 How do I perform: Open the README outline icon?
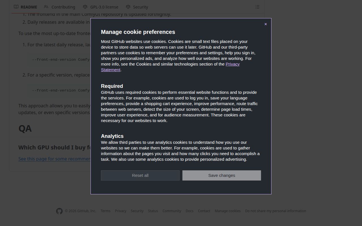(257, 7)
